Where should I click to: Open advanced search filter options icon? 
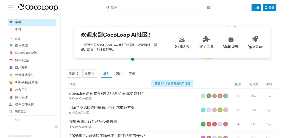click(x=209, y=8)
